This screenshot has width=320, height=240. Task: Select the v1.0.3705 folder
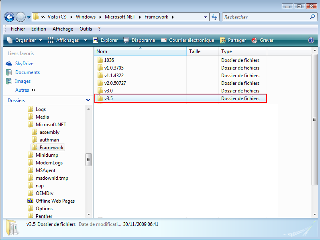110,68
